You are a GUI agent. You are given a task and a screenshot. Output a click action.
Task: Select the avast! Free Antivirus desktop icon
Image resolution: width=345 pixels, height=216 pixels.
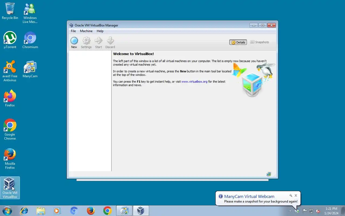click(x=10, y=71)
